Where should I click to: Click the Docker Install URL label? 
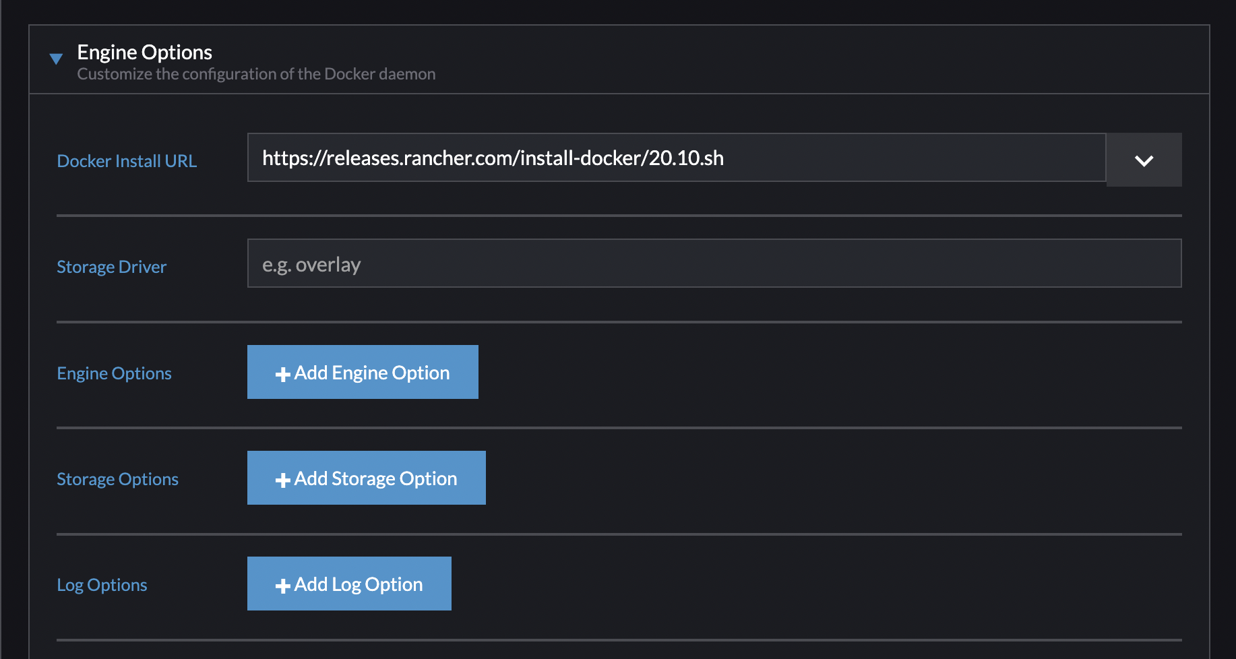(x=126, y=160)
